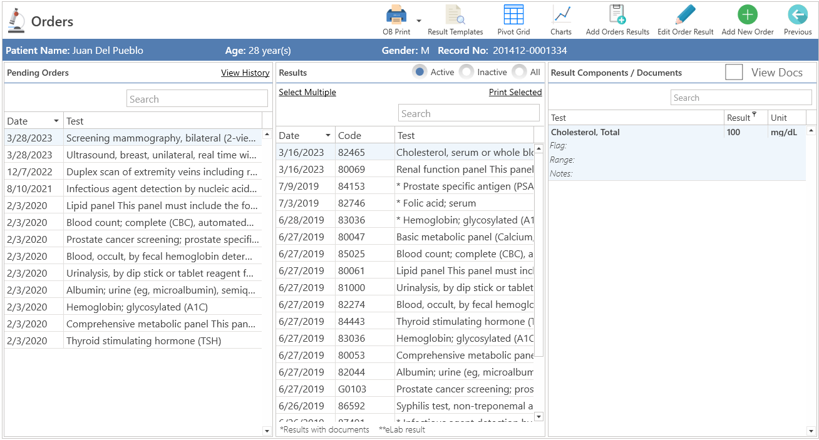Click the Result column header
The width and height of the screenshot is (819, 440).
(x=739, y=118)
